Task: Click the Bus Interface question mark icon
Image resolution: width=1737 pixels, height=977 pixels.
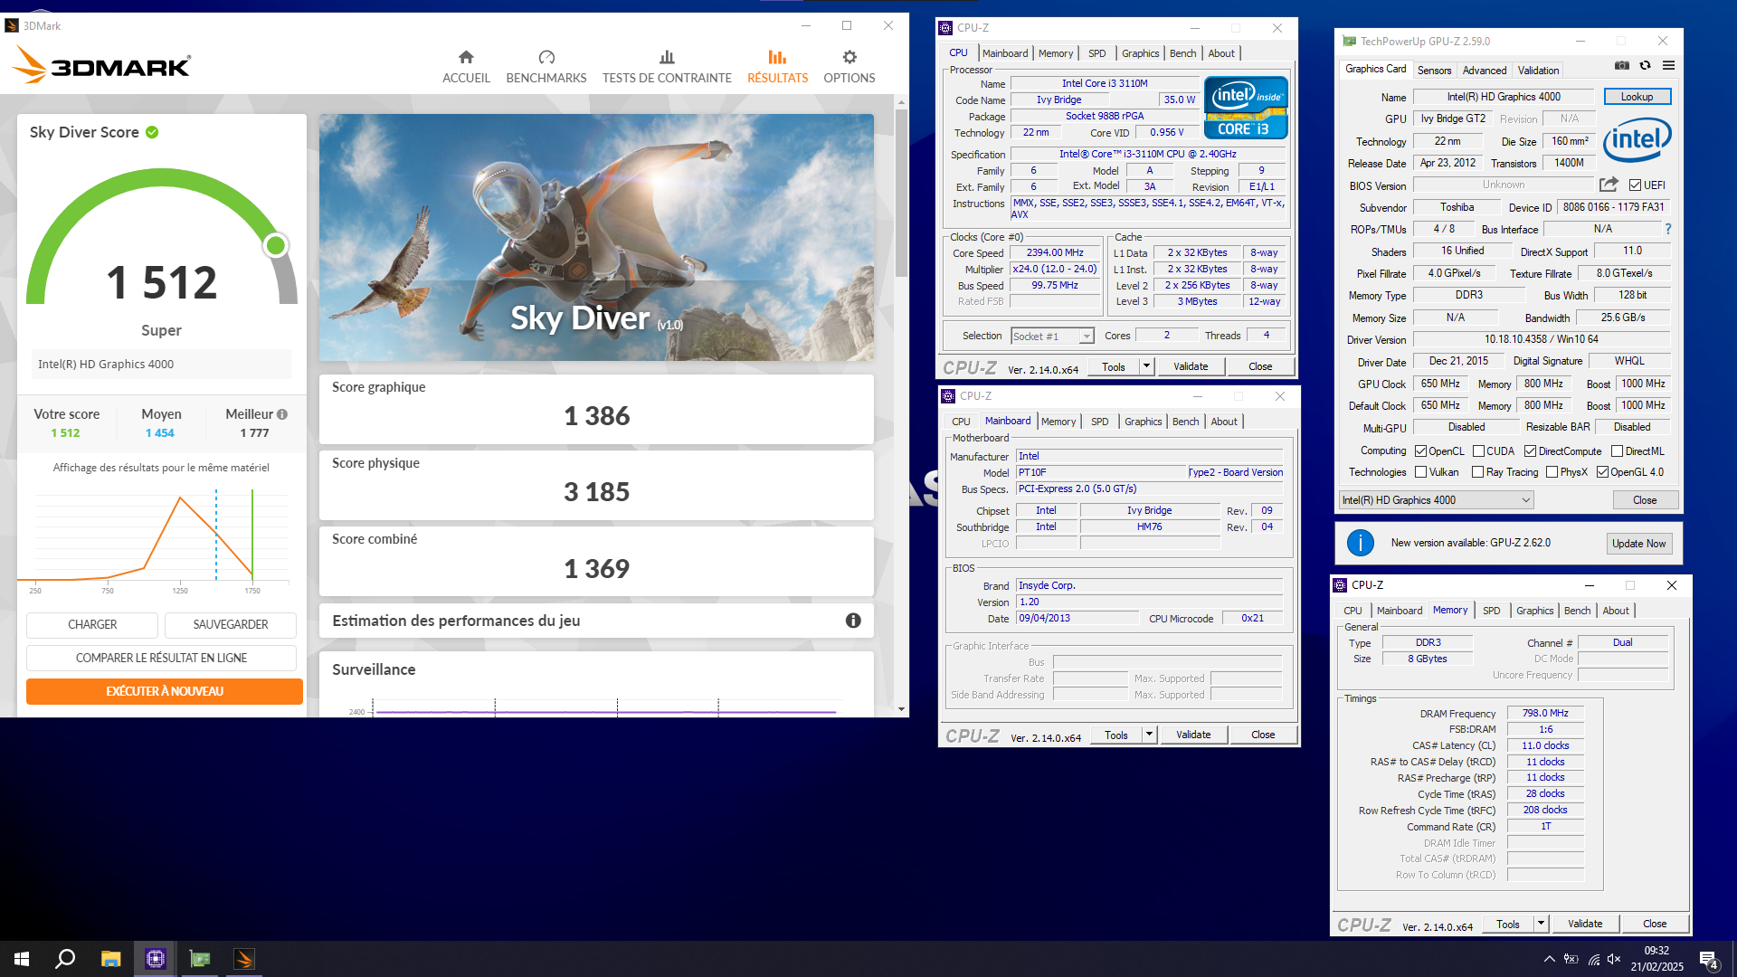Action: tap(1668, 229)
